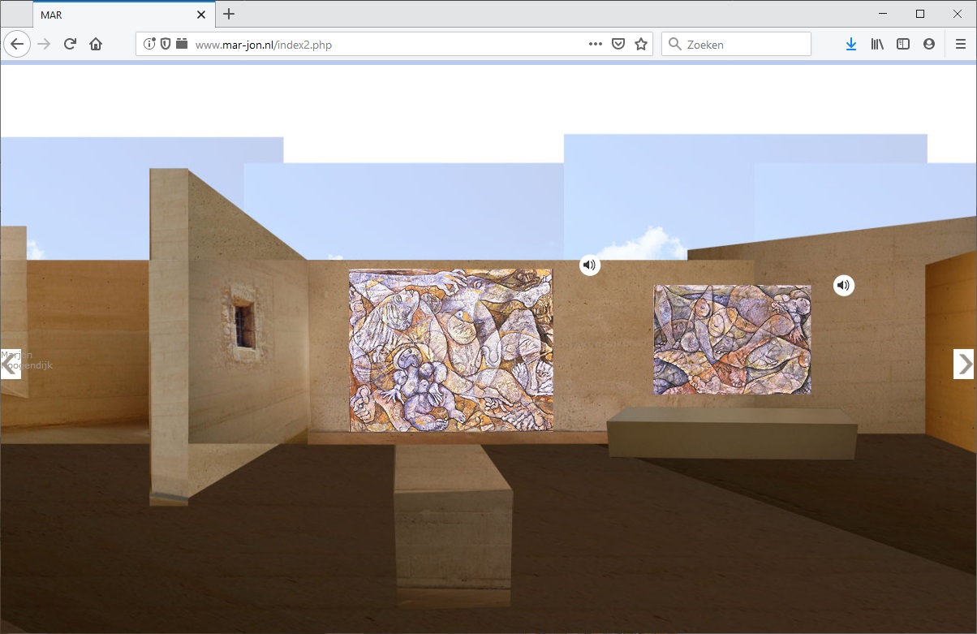Show the Library menu

(x=877, y=45)
